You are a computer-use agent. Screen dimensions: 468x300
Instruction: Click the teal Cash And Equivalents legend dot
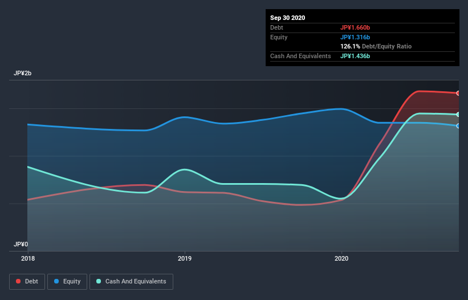pyautogui.click(x=99, y=281)
